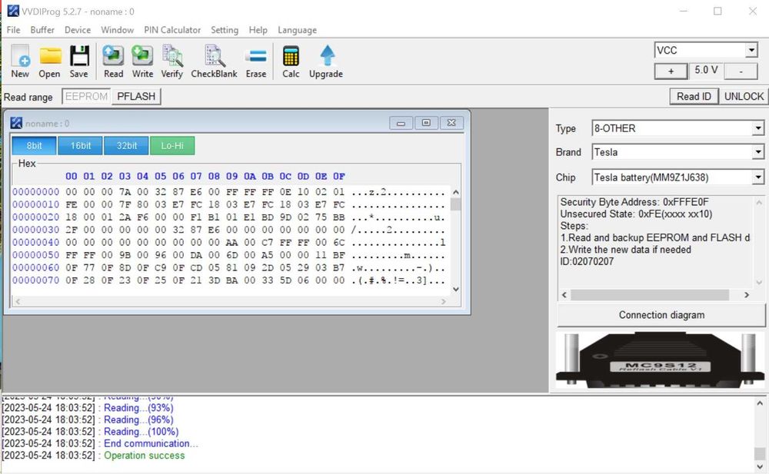Click the Upgrade arrow icon

(326, 61)
